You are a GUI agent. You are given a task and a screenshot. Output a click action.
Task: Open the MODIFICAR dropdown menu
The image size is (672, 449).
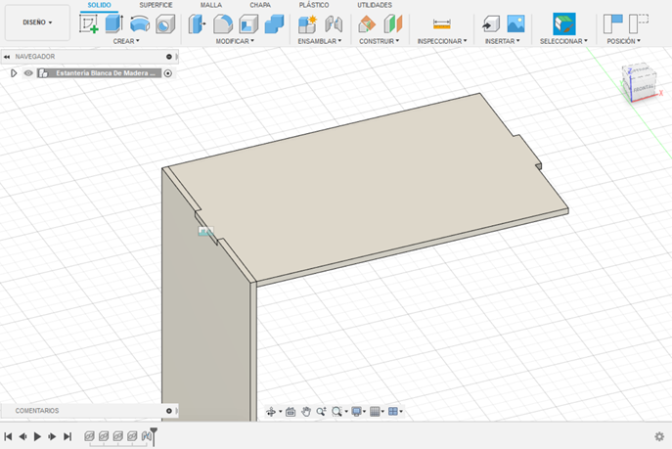(x=235, y=41)
